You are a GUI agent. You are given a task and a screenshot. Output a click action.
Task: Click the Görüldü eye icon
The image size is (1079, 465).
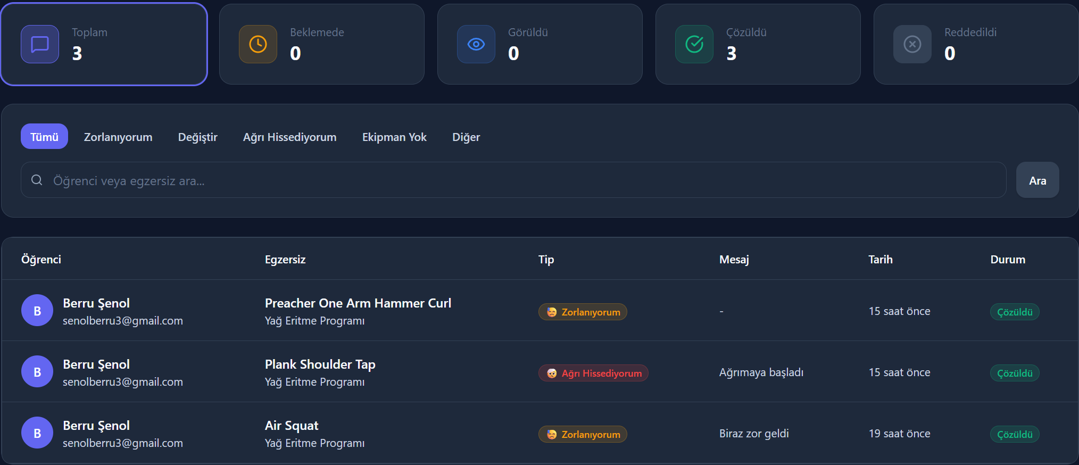(476, 44)
